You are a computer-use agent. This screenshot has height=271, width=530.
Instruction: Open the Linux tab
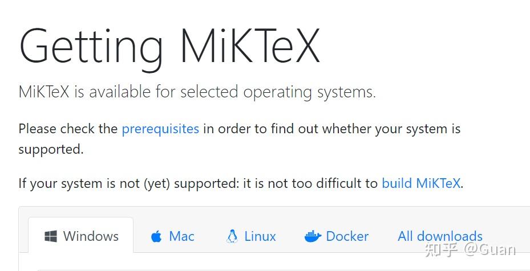click(260, 236)
